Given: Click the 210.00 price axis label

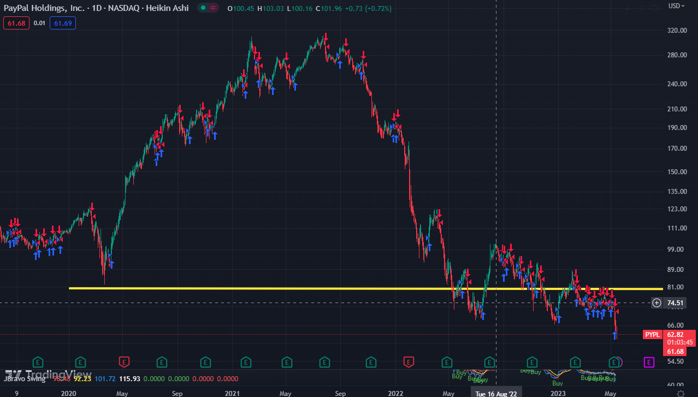Looking at the screenshot, I should pos(676,109).
